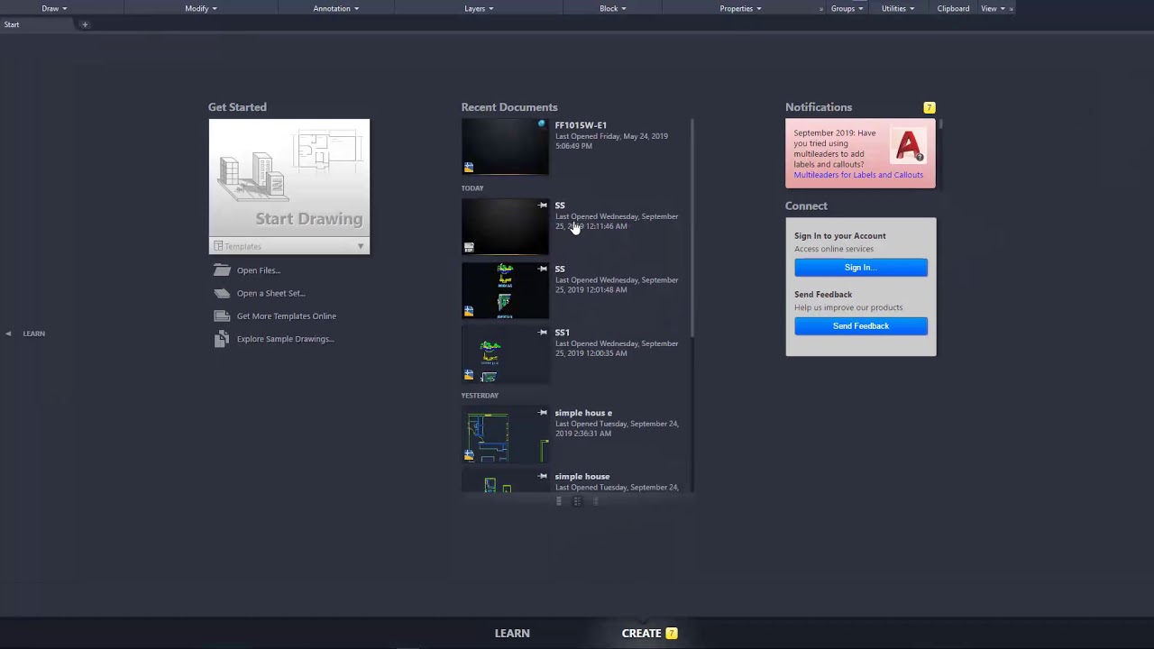Click file type icon on SS 12:11:46 thumbnail

469,248
